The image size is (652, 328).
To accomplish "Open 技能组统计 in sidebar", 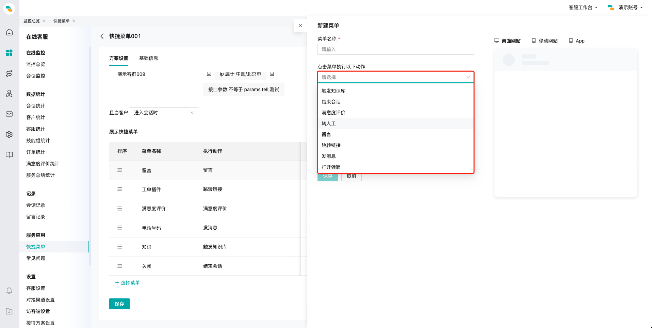I will (38, 141).
